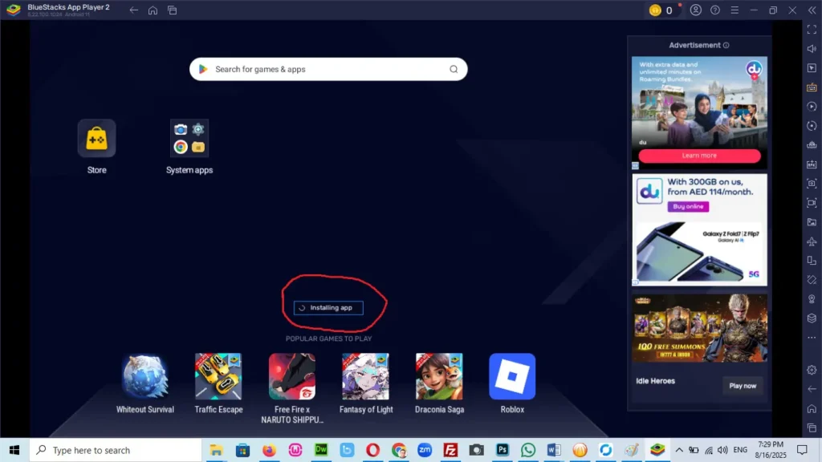
Task: Collapse the right sidebar with double chevron
Action: tap(812, 10)
